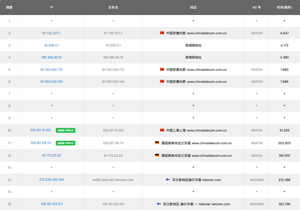This screenshot has height=210, width=300.
Task: Click the IP column header
Action: [x=51, y=7]
